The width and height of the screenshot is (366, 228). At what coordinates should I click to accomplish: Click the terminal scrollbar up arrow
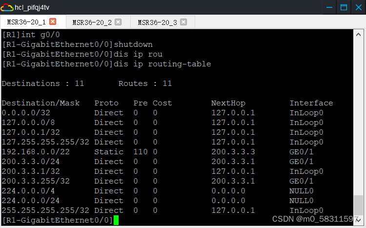(359, 35)
